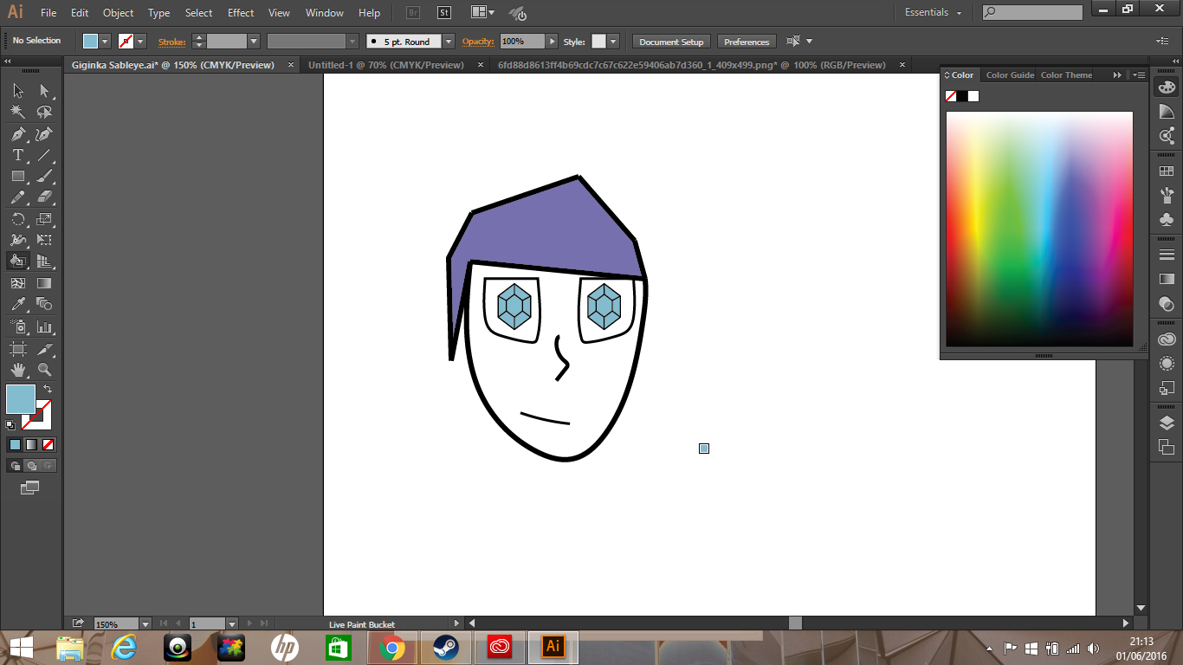The width and height of the screenshot is (1183, 665).
Task: Select the Paintbrush tool
Action: click(44, 176)
